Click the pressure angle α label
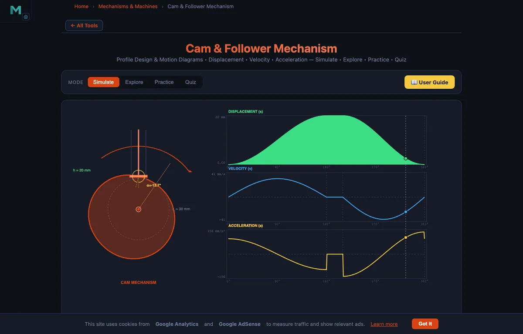523x334 pixels. point(154,185)
